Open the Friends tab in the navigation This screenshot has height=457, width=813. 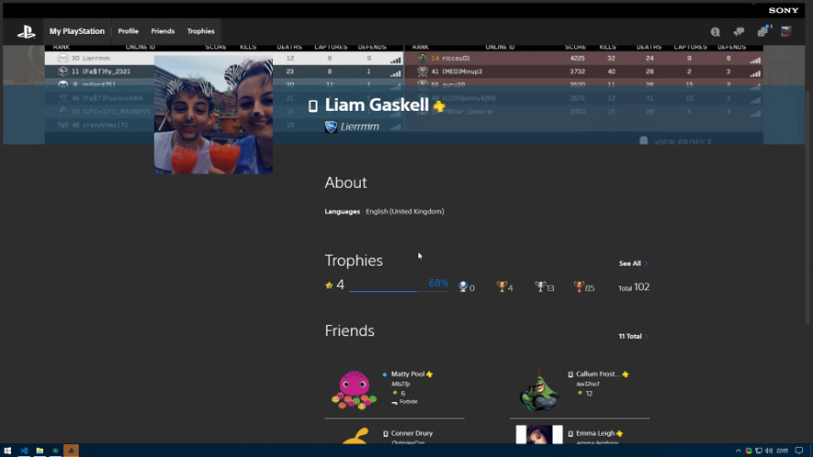[163, 31]
